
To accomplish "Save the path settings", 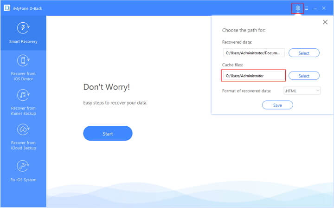I will [277, 105].
